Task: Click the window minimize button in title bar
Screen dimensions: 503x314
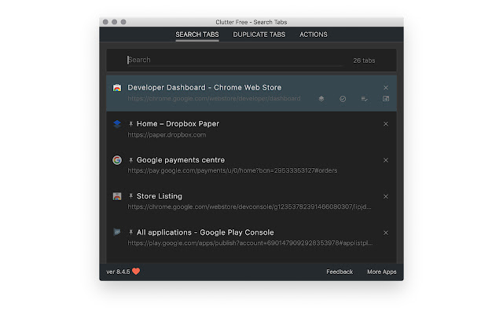Action: pyautogui.click(x=115, y=22)
